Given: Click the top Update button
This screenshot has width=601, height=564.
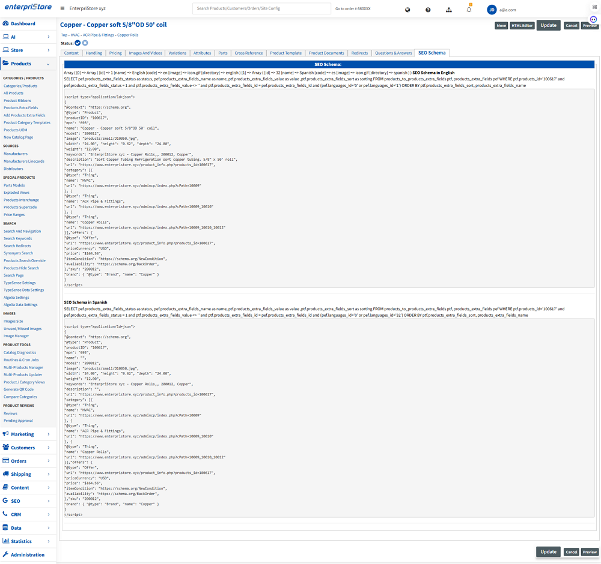Looking at the screenshot, I should (548, 25).
